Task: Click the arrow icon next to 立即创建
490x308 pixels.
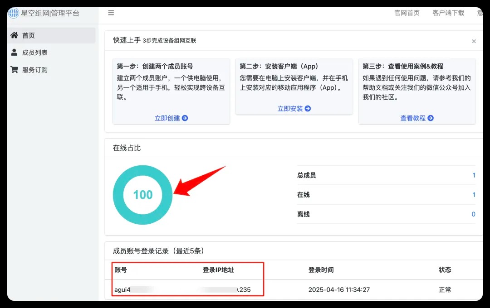Action: [185, 118]
